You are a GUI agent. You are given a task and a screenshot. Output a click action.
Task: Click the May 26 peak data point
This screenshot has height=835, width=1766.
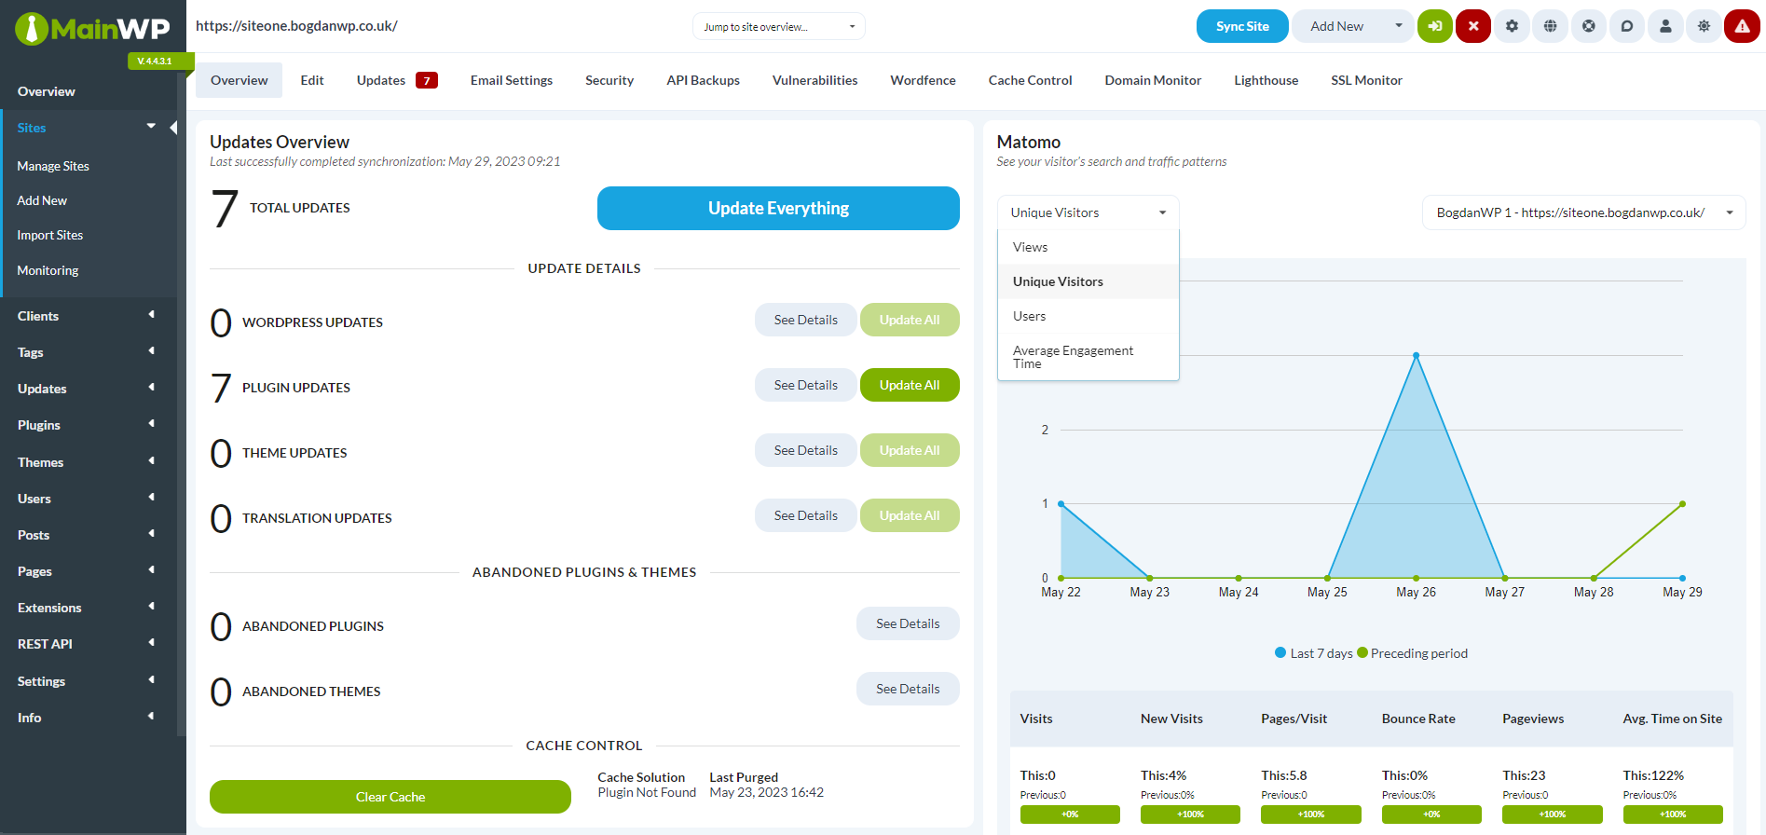[1417, 356]
